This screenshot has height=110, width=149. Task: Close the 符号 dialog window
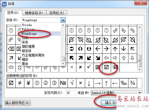click(141, 3)
